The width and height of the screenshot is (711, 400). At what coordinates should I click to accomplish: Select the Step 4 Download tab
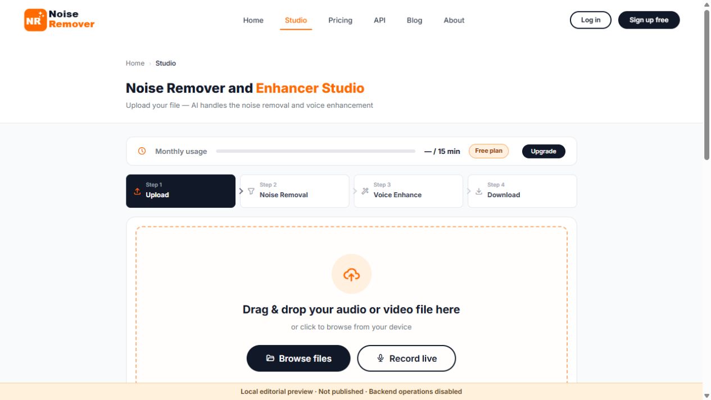[522, 191]
